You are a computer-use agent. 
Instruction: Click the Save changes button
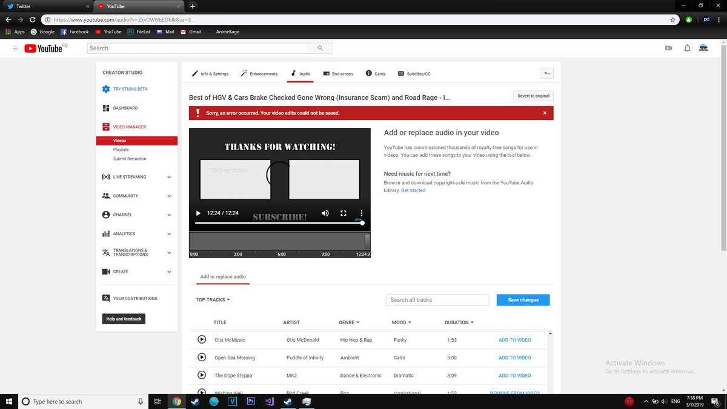(523, 300)
